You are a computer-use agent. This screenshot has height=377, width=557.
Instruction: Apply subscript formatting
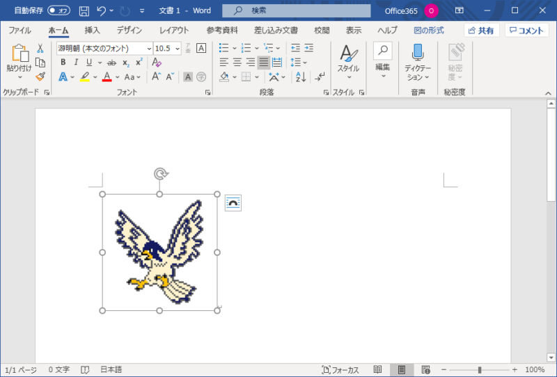point(126,63)
